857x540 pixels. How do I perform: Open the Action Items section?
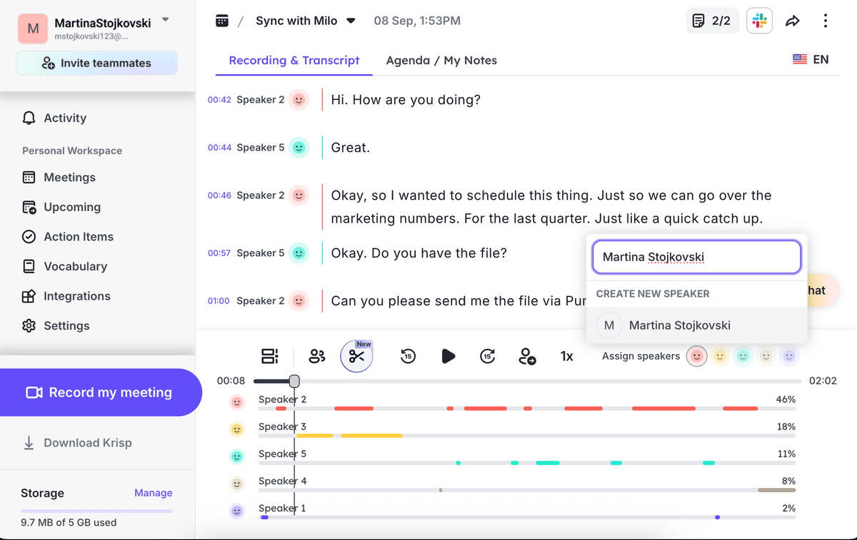pos(79,236)
